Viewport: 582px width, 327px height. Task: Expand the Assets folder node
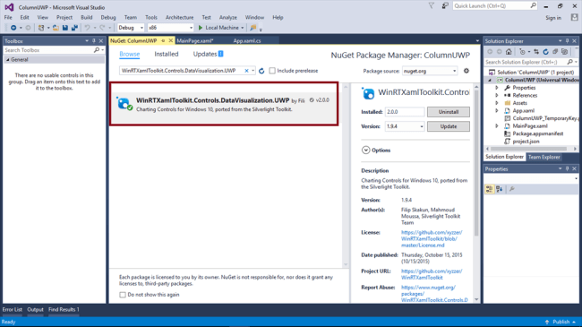497,103
